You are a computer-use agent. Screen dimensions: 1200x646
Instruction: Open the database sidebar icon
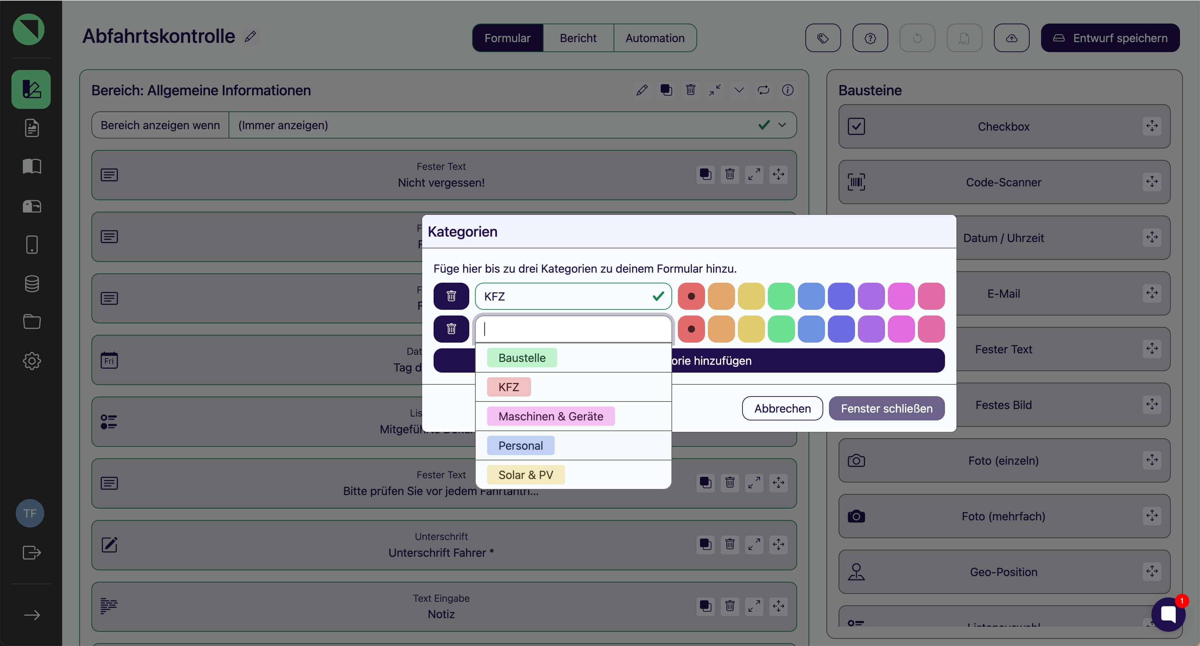coord(32,283)
